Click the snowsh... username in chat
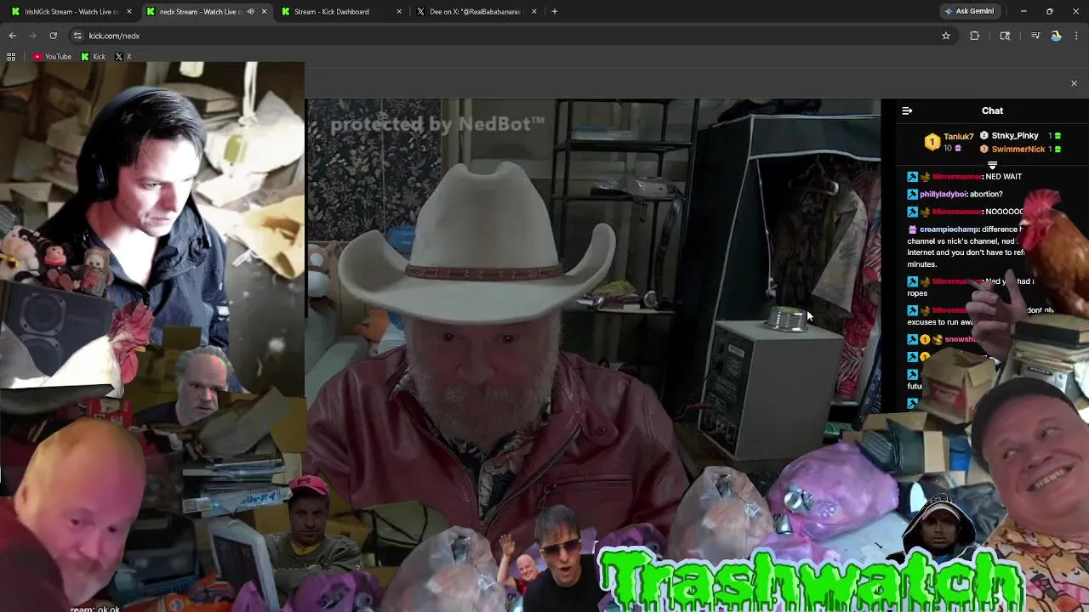Screen dimensions: 1089x612 [960, 339]
